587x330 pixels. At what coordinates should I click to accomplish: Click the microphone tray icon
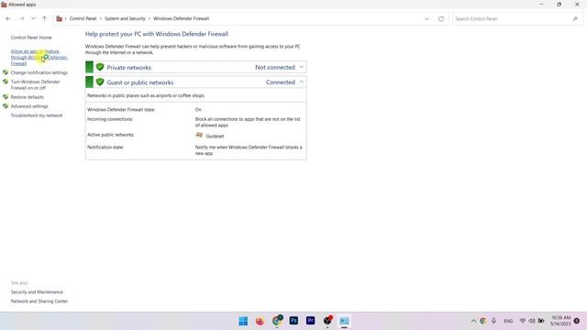click(493, 321)
